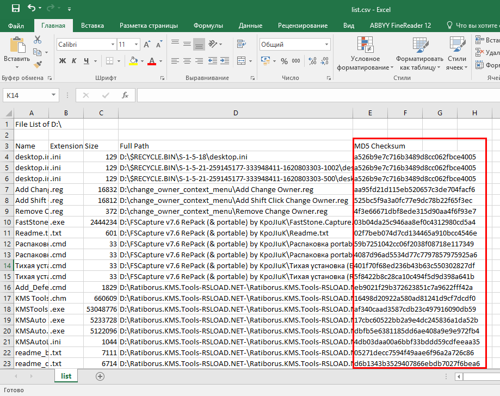Click into the formula bar
The width and height of the screenshot is (500, 396).
(318, 95)
